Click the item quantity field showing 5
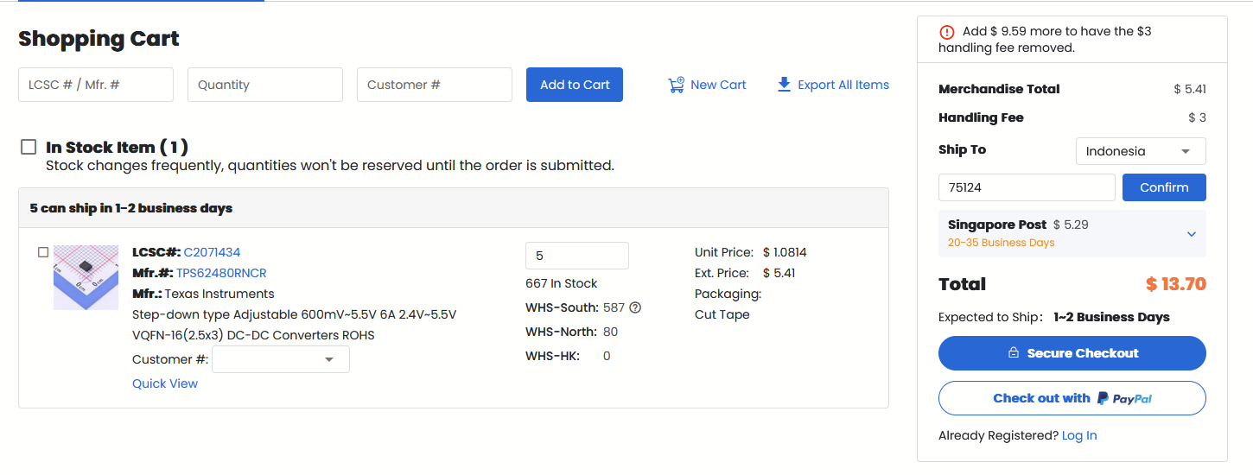 [x=577, y=256]
